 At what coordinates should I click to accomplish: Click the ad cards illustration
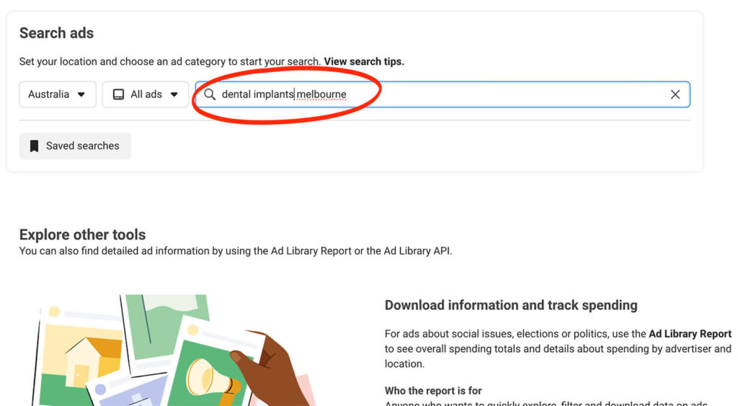point(174,350)
